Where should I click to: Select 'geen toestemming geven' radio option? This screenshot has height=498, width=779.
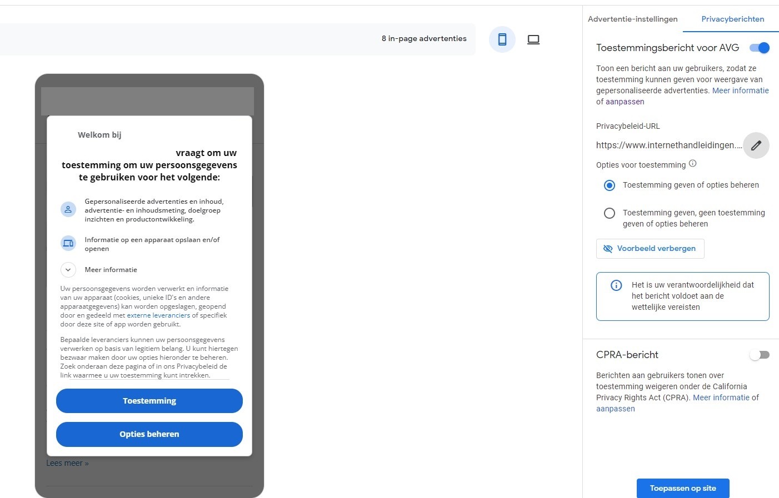[610, 213]
